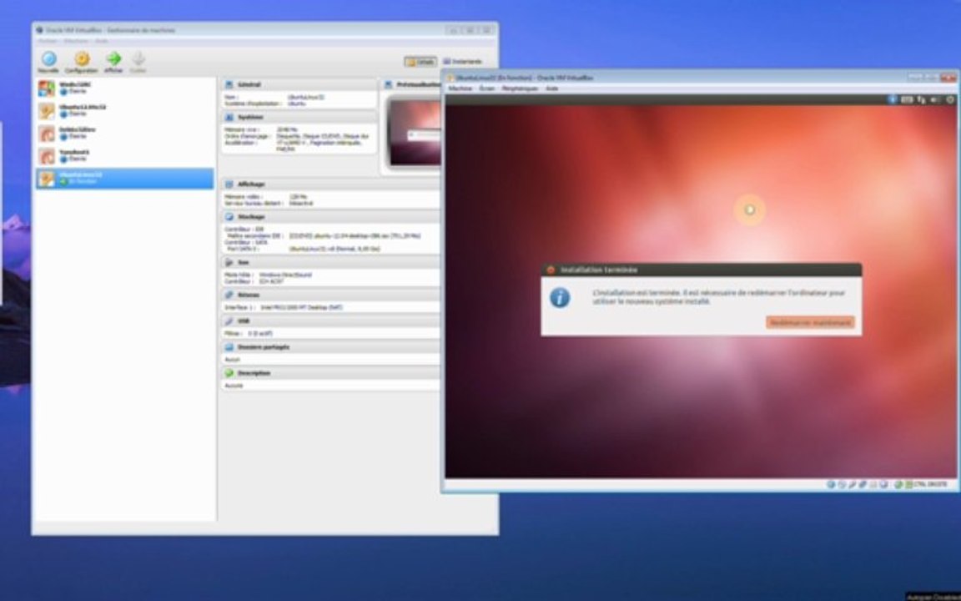
Task: Click the hard disk activity icon in VM status bar
Action: coord(831,484)
